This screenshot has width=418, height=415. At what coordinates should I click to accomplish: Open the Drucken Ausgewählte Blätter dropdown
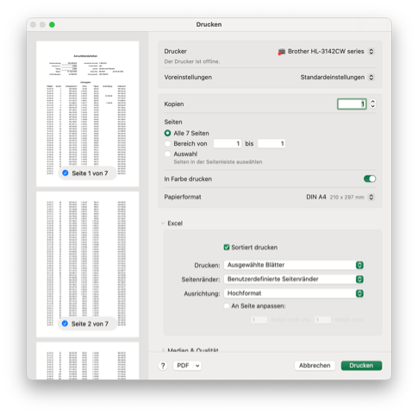294,265
